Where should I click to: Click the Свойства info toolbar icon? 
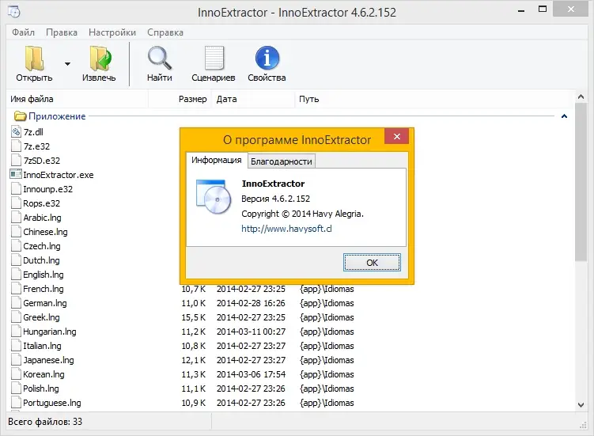point(267,58)
